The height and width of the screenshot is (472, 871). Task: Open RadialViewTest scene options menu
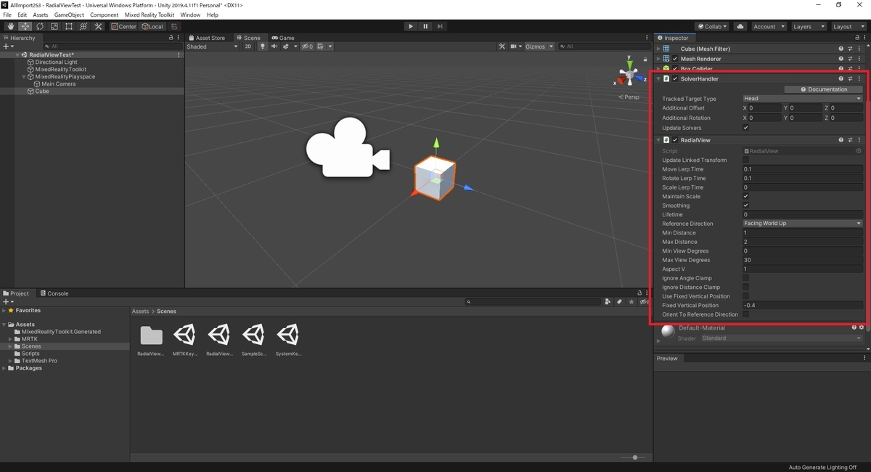(x=179, y=54)
